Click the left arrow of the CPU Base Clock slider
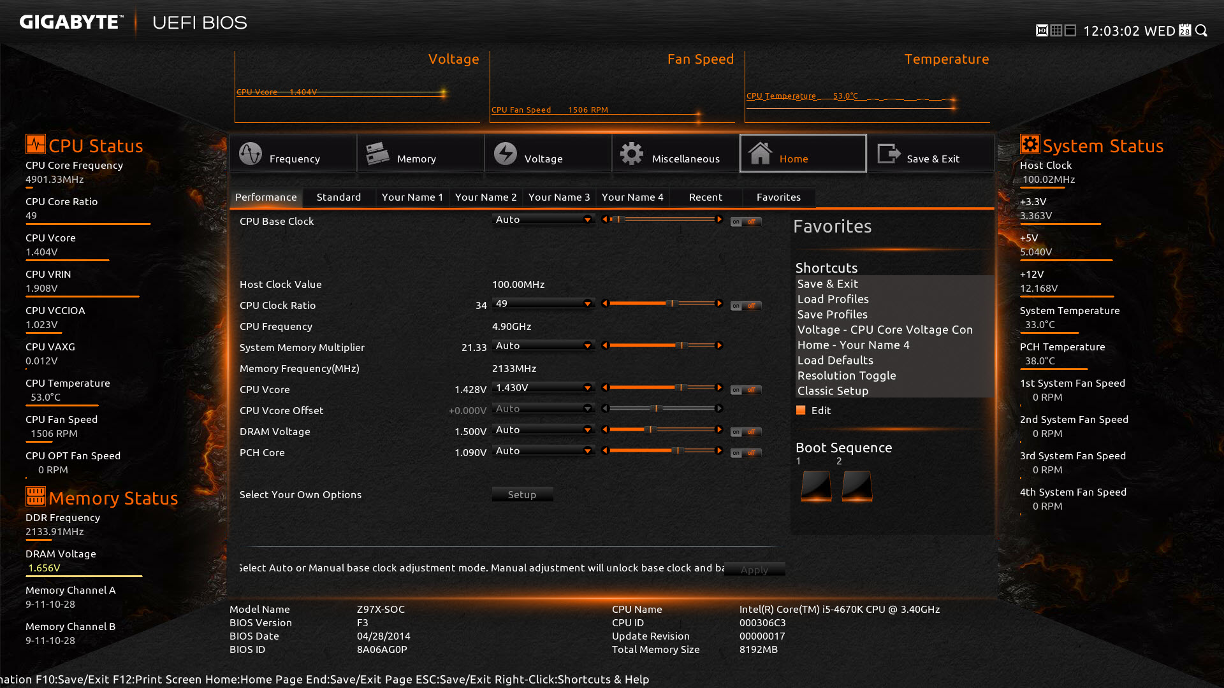 click(x=605, y=219)
